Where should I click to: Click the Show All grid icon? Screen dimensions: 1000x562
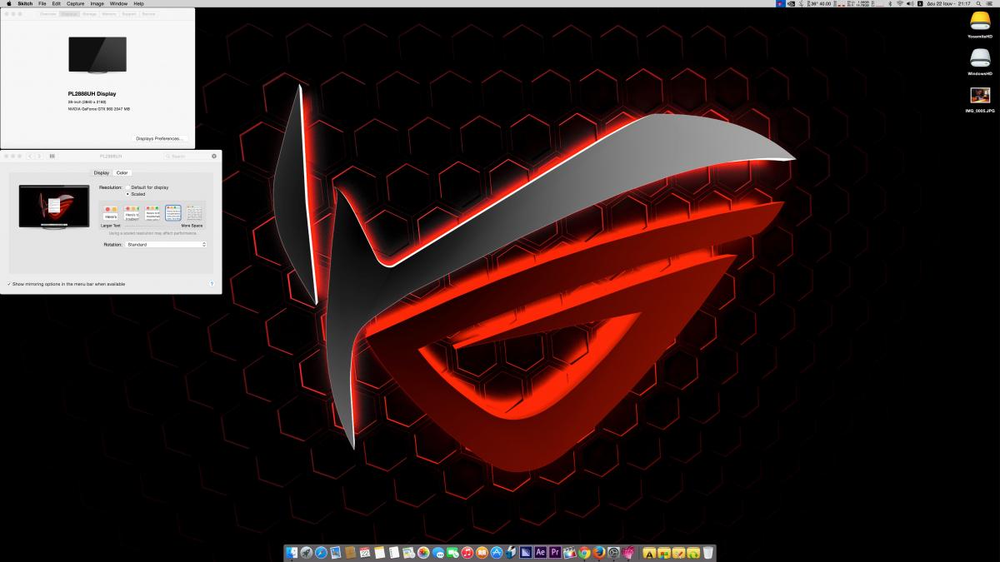[52, 156]
